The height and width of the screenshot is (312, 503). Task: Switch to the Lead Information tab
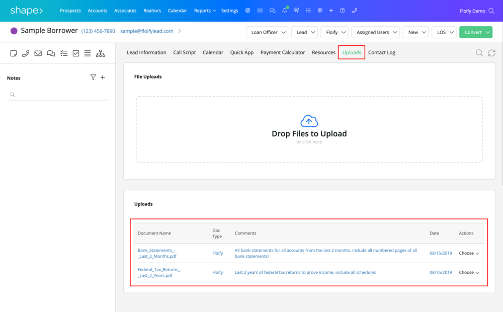146,52
